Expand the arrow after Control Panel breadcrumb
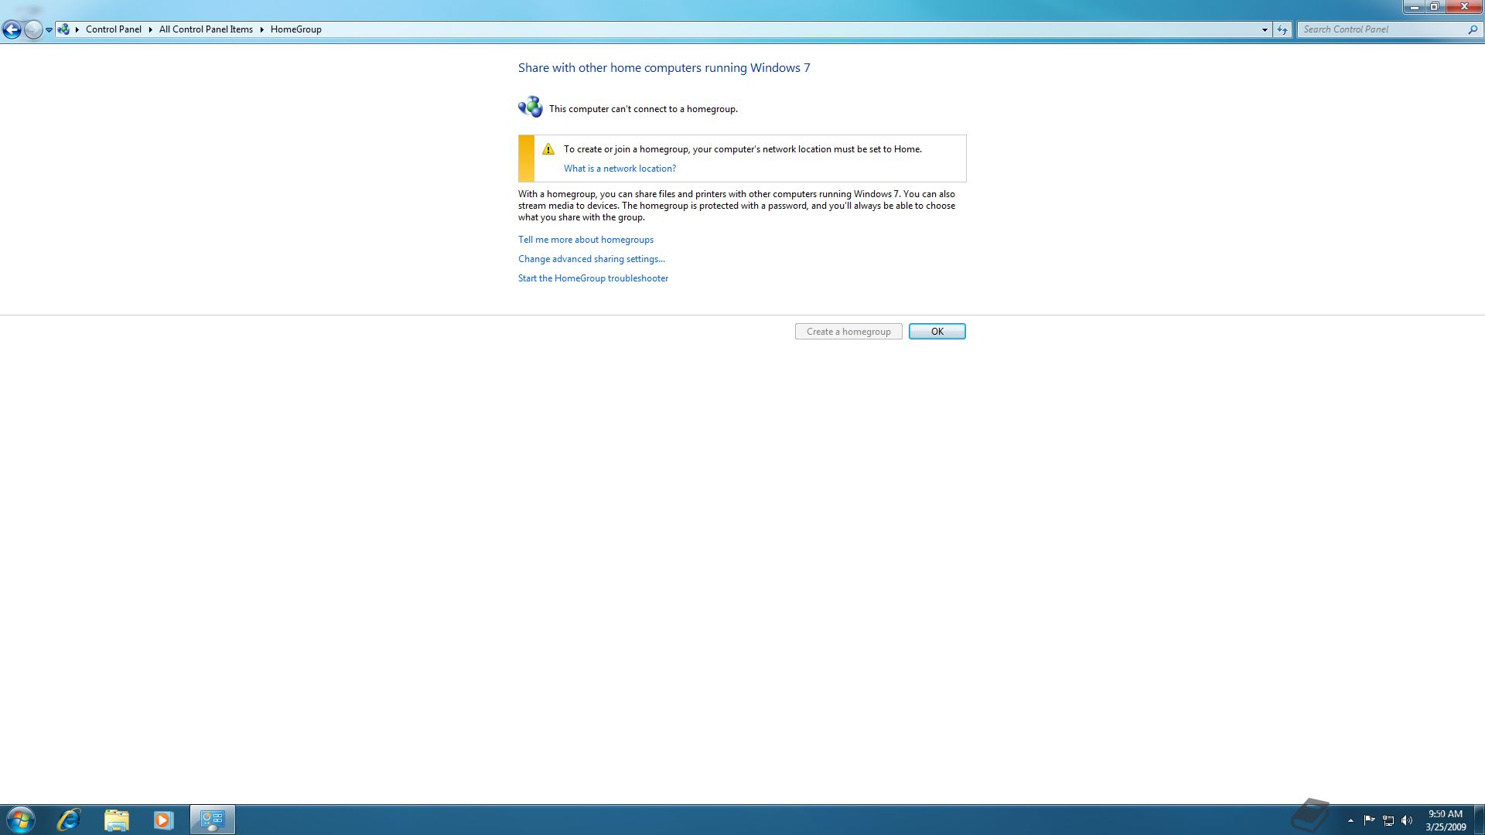The image size is (1485, 835). tap(150, 29)
